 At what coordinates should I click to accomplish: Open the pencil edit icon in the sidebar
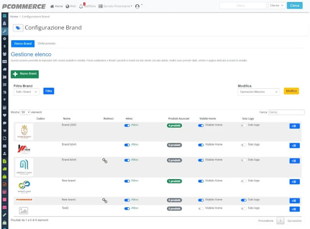tap(4, 215)
